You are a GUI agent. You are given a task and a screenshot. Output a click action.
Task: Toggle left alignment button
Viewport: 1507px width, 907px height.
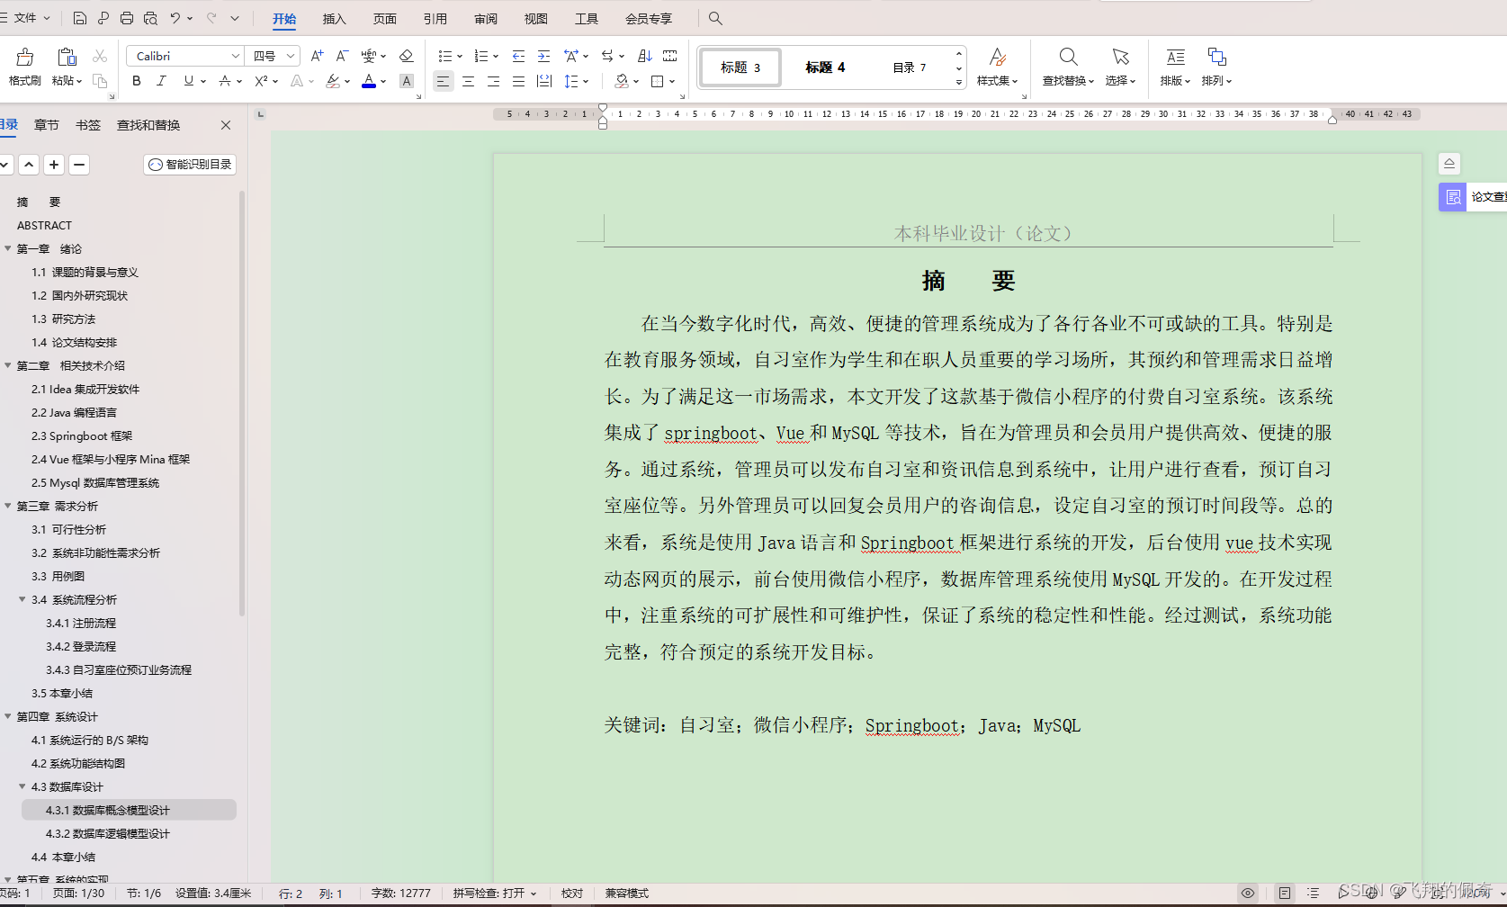(x=443, y=81)
